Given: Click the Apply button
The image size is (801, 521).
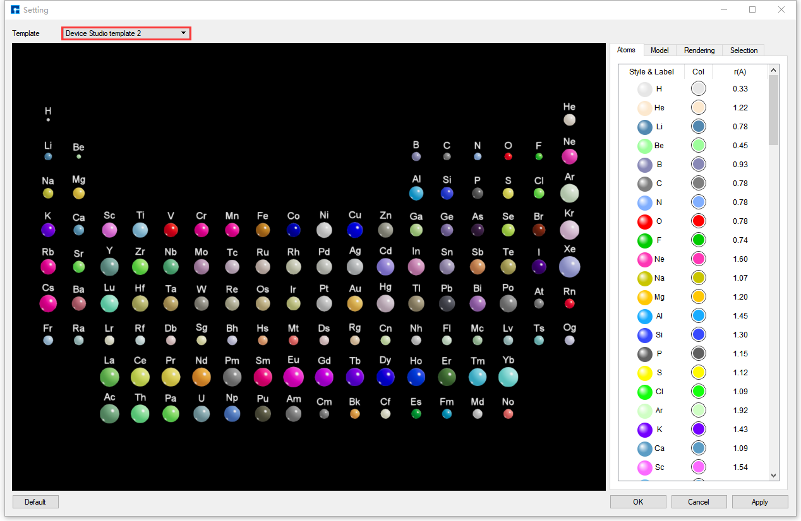Looking at the screenshot, I should (759, 501).
